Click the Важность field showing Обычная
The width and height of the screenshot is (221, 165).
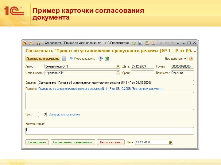click(182, 73)
